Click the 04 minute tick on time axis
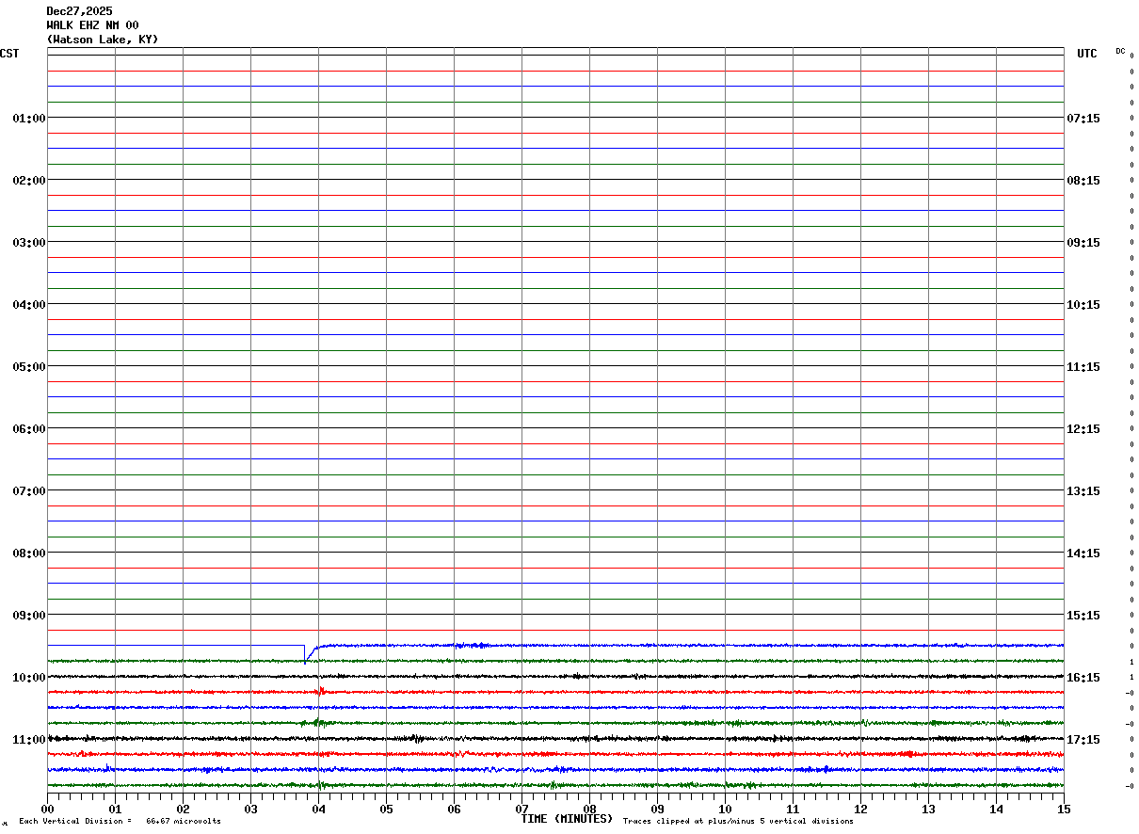Viewport: 1139px width, 834px height. (318, 809)
